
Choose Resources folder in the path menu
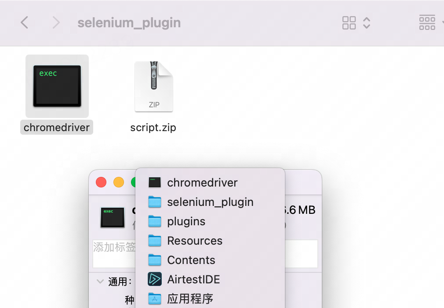pos(210,241)
